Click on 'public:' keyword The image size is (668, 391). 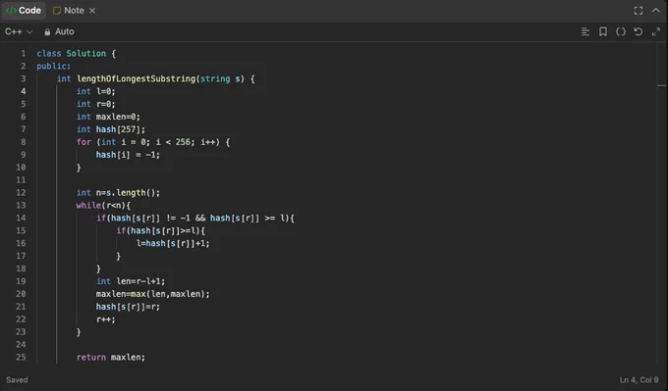click(x=54, y=67)
